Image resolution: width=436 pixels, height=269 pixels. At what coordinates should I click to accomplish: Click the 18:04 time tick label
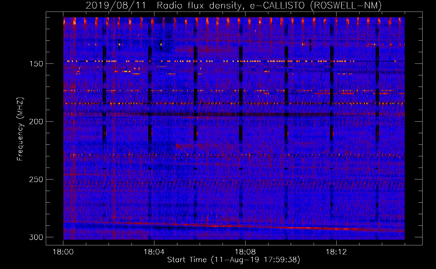[154, 252]
